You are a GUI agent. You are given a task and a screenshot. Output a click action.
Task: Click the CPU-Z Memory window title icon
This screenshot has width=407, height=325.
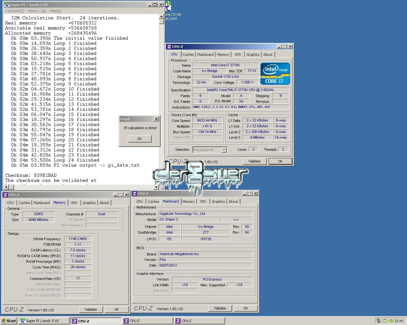(5, 195)
